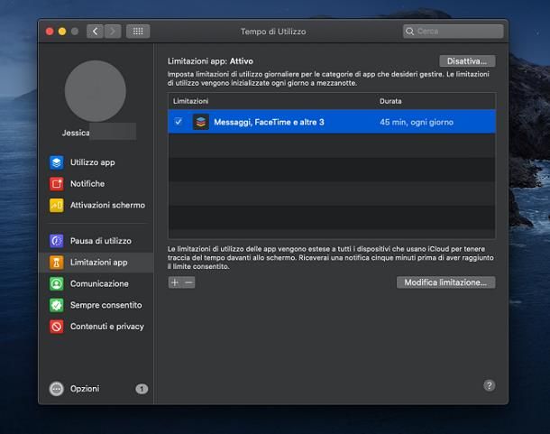The height and width of the screenshot is (434, 550).
Task: Go back with the left chevron
Action: coord(95,32)
